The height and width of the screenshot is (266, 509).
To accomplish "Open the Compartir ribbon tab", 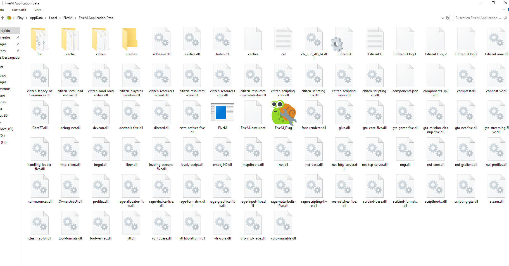I will (x=19, y=10).
